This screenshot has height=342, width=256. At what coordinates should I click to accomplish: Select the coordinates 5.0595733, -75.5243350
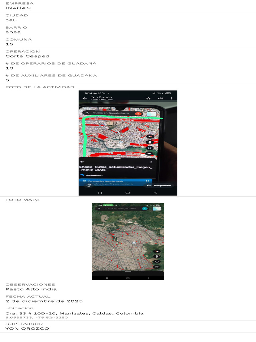click(37, 318)
